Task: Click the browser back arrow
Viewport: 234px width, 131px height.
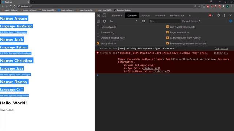Action: click(x=3, y=7)
